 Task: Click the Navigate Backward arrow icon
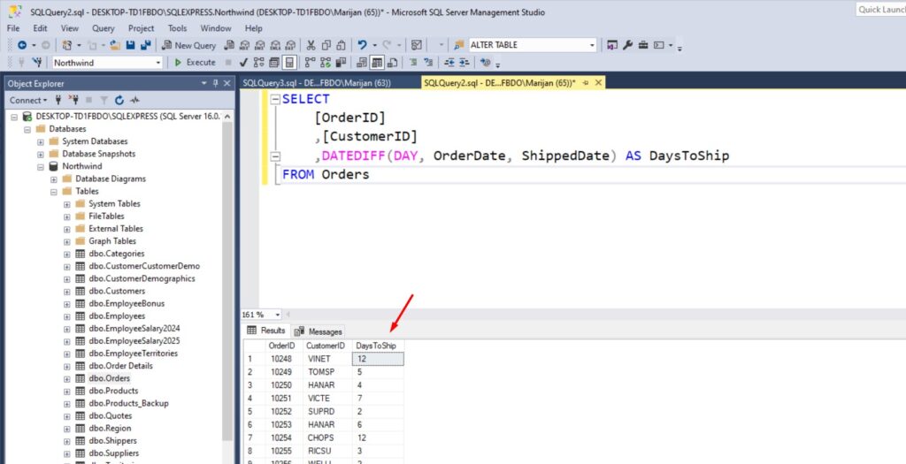click(x=22, y=45)
